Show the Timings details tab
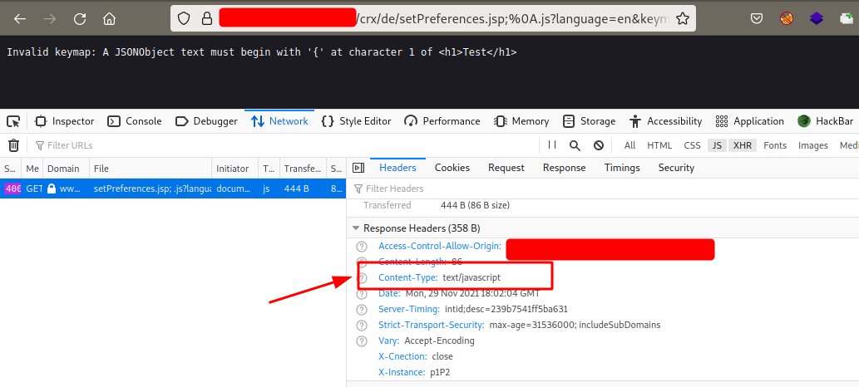The image size is (859, 387). point(622,168)
